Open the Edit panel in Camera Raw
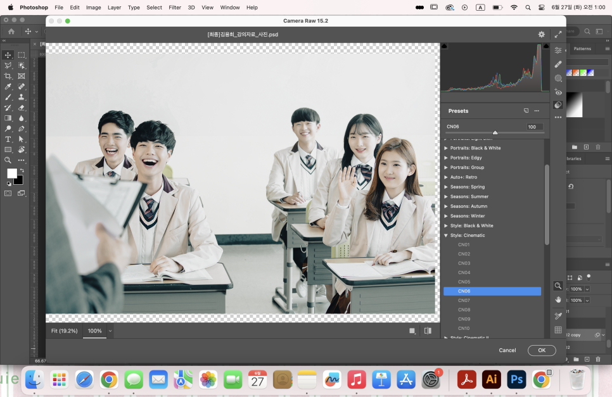Image resolution: width=612 pixels, height=397 pixels. pos(558,50)
